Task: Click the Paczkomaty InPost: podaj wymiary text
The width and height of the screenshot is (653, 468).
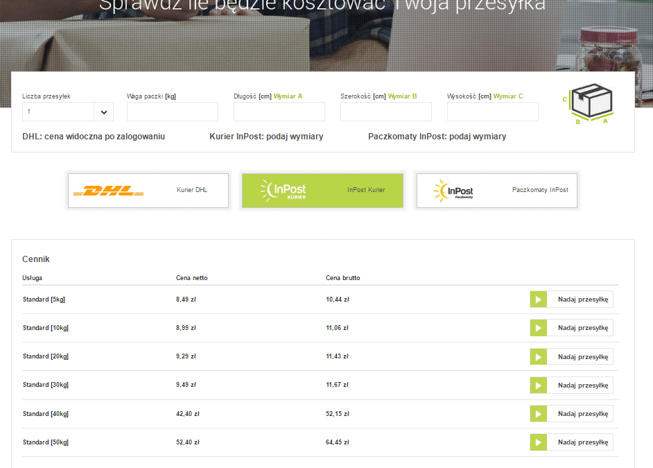Action: click(x=437, y=137)
